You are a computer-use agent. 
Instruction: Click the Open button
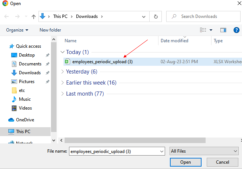pos(185,162)
